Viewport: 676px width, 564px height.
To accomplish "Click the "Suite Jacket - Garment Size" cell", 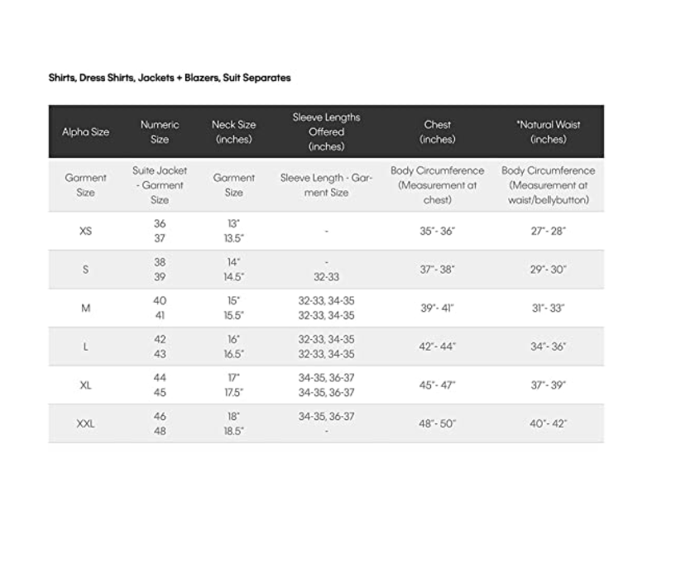I will (x=160, y=184).
